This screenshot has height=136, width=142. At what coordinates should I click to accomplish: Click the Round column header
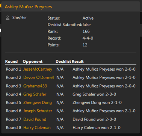pos(11,62)
